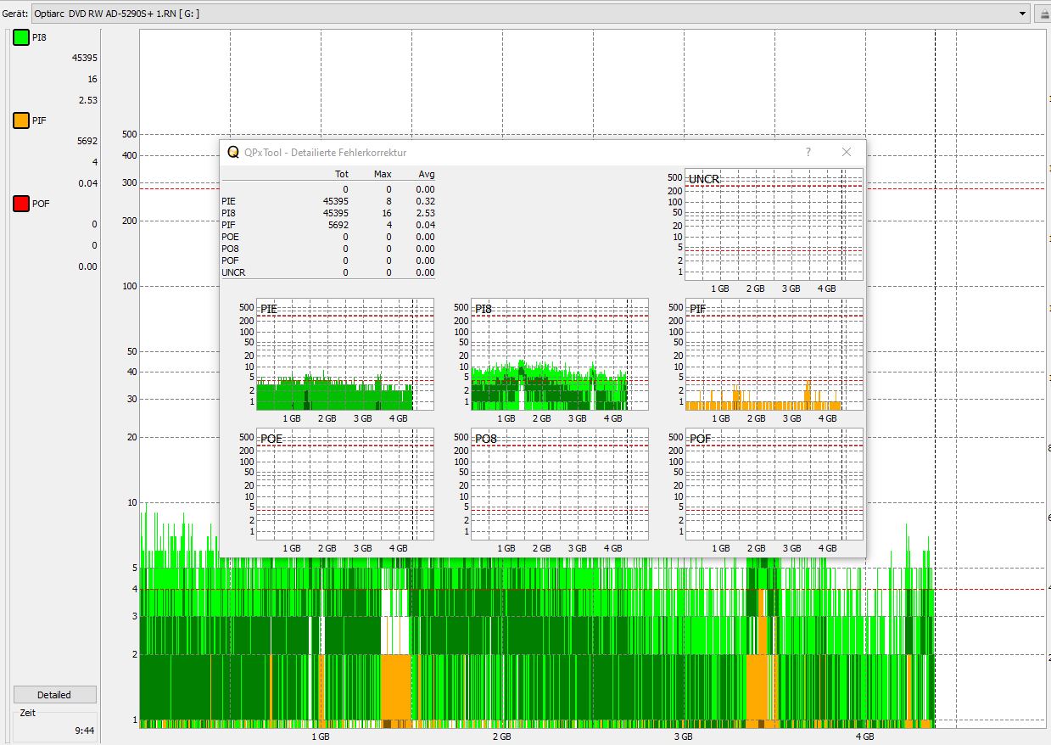Click the UNCR row in statistics table

(x=327, y=272)
